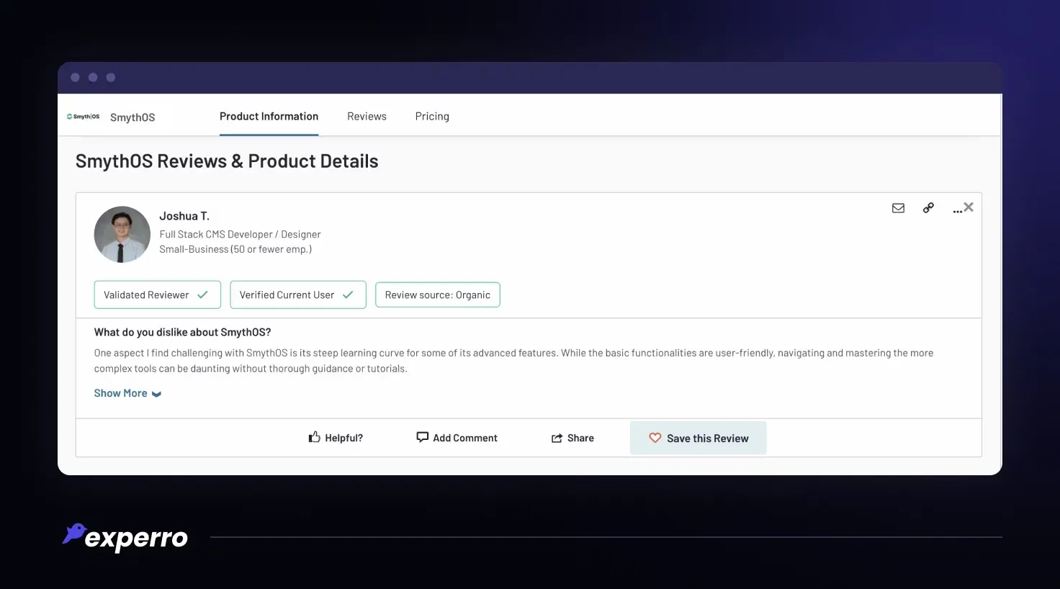Image resolution: width=1060 pixels, height=589 pixels.
Task: Copy review link via chain icon
Action: (x=928, y=208)
